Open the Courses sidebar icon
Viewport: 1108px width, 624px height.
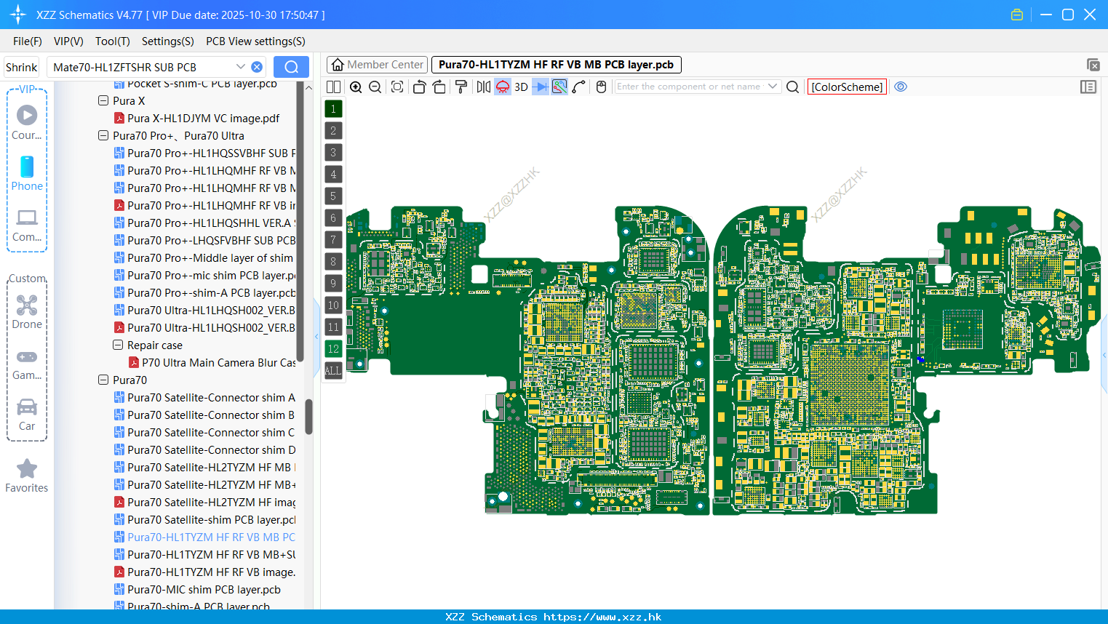(27, 122)
